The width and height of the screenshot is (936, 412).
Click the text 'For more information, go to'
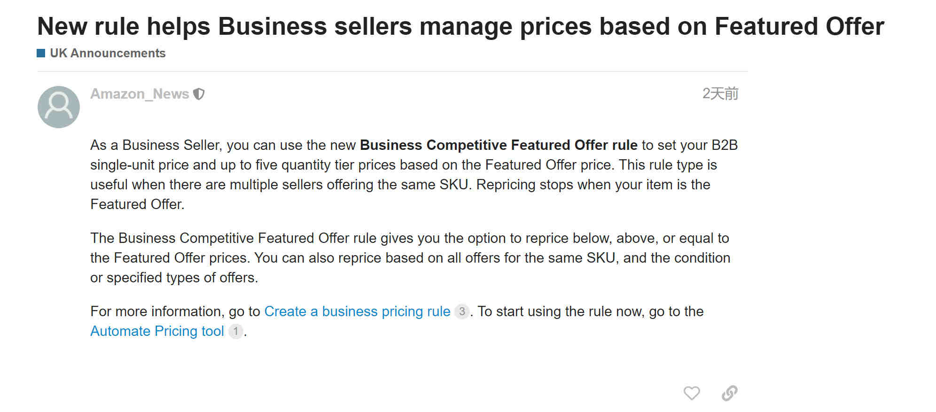click(175, 311)
